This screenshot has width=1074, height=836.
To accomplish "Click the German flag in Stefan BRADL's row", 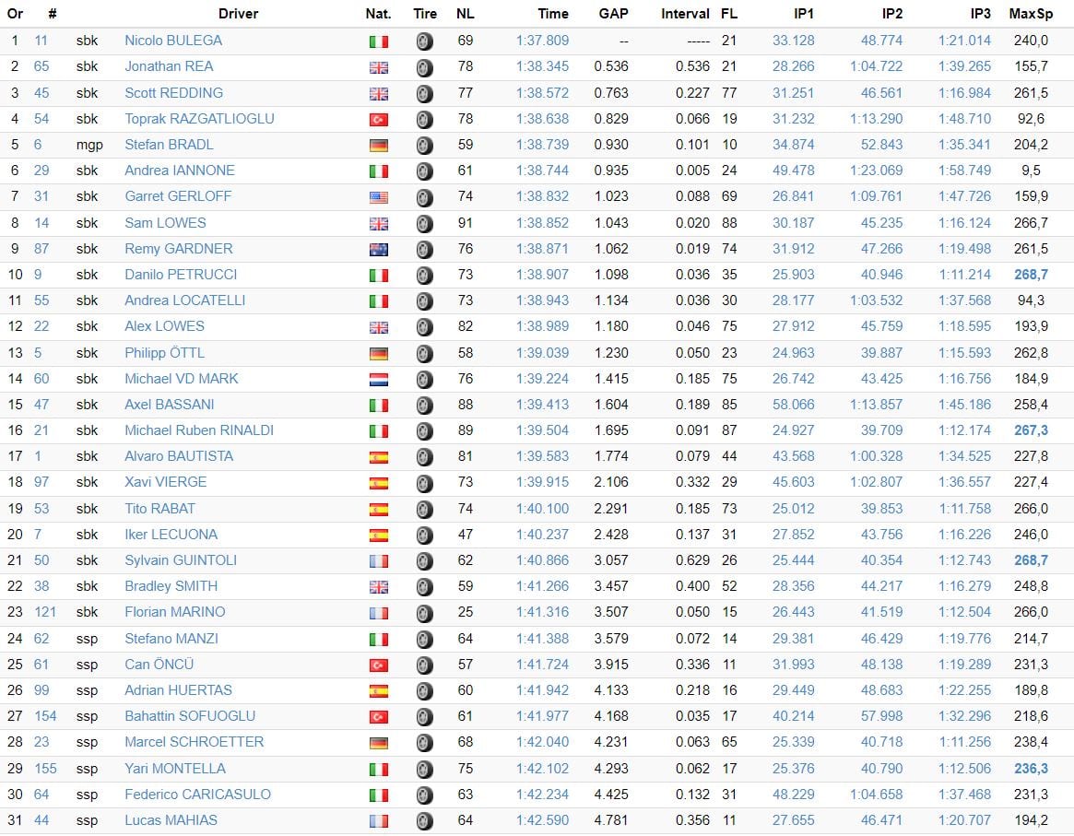I will [378, 146].
